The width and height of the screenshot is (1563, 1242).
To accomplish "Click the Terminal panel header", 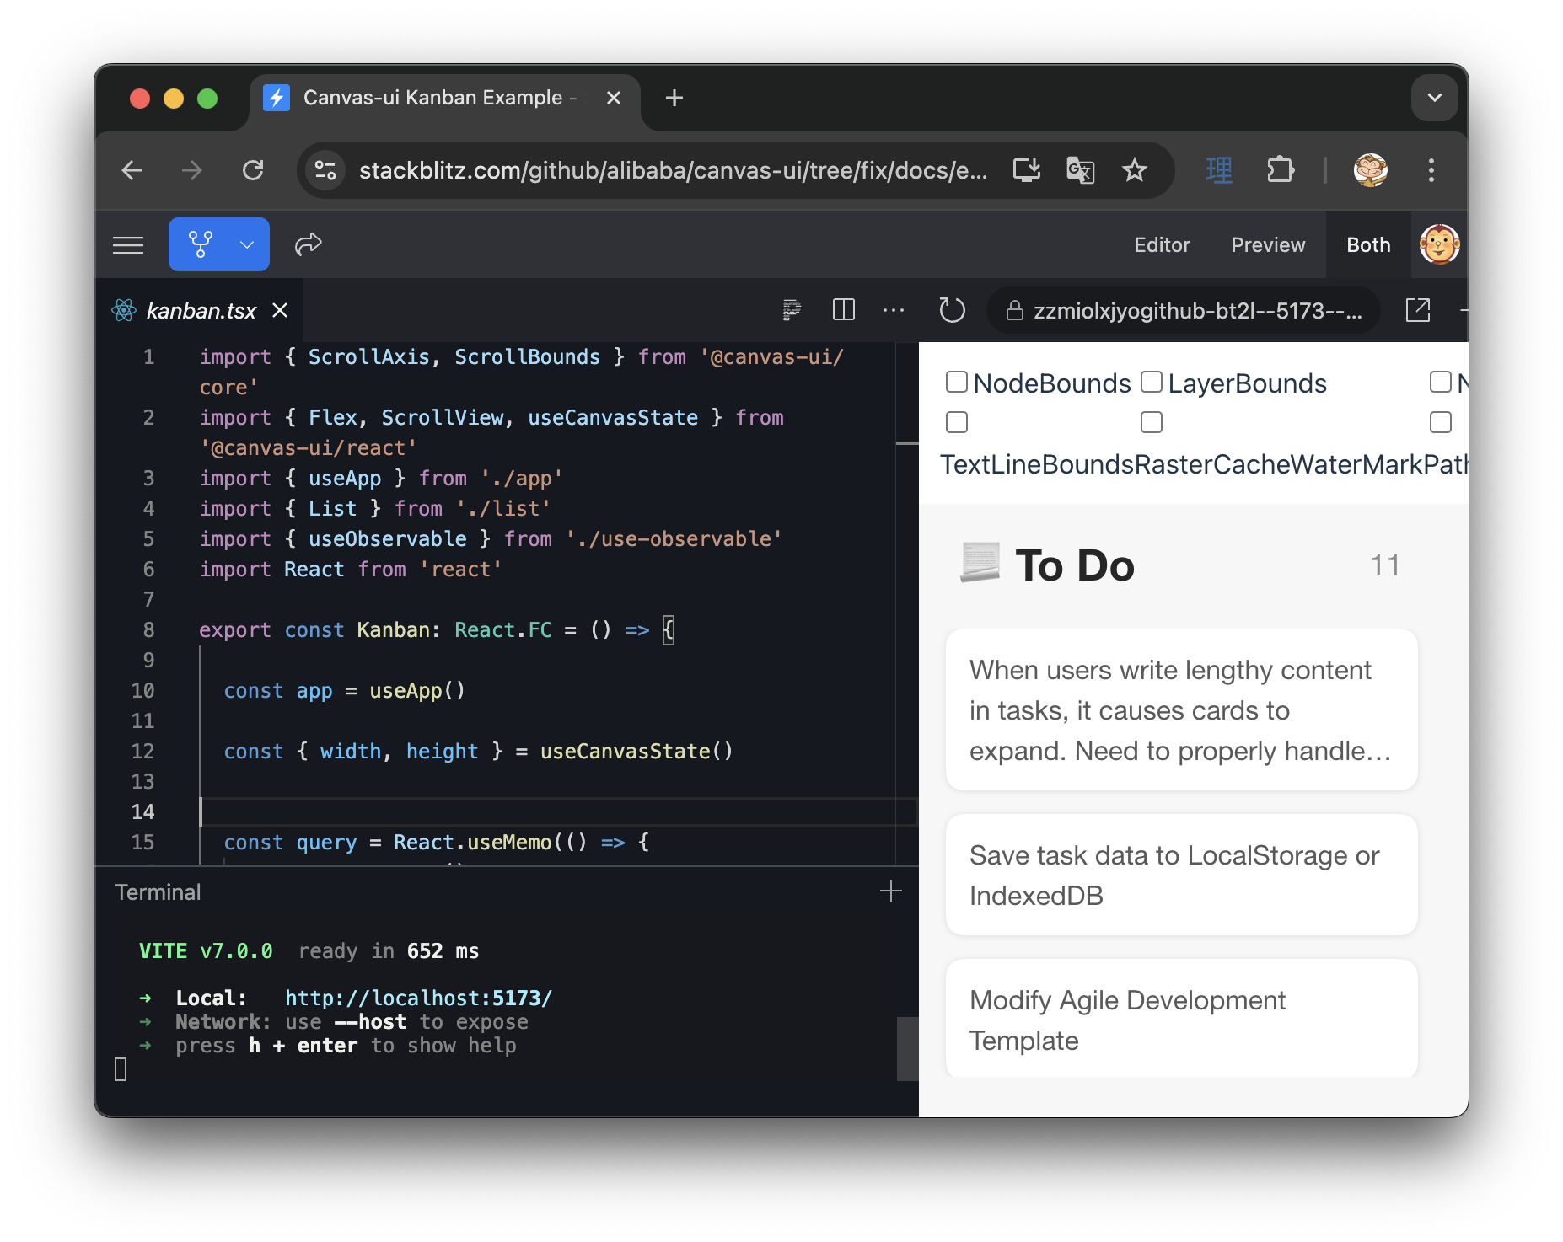I will pos(158,892).
